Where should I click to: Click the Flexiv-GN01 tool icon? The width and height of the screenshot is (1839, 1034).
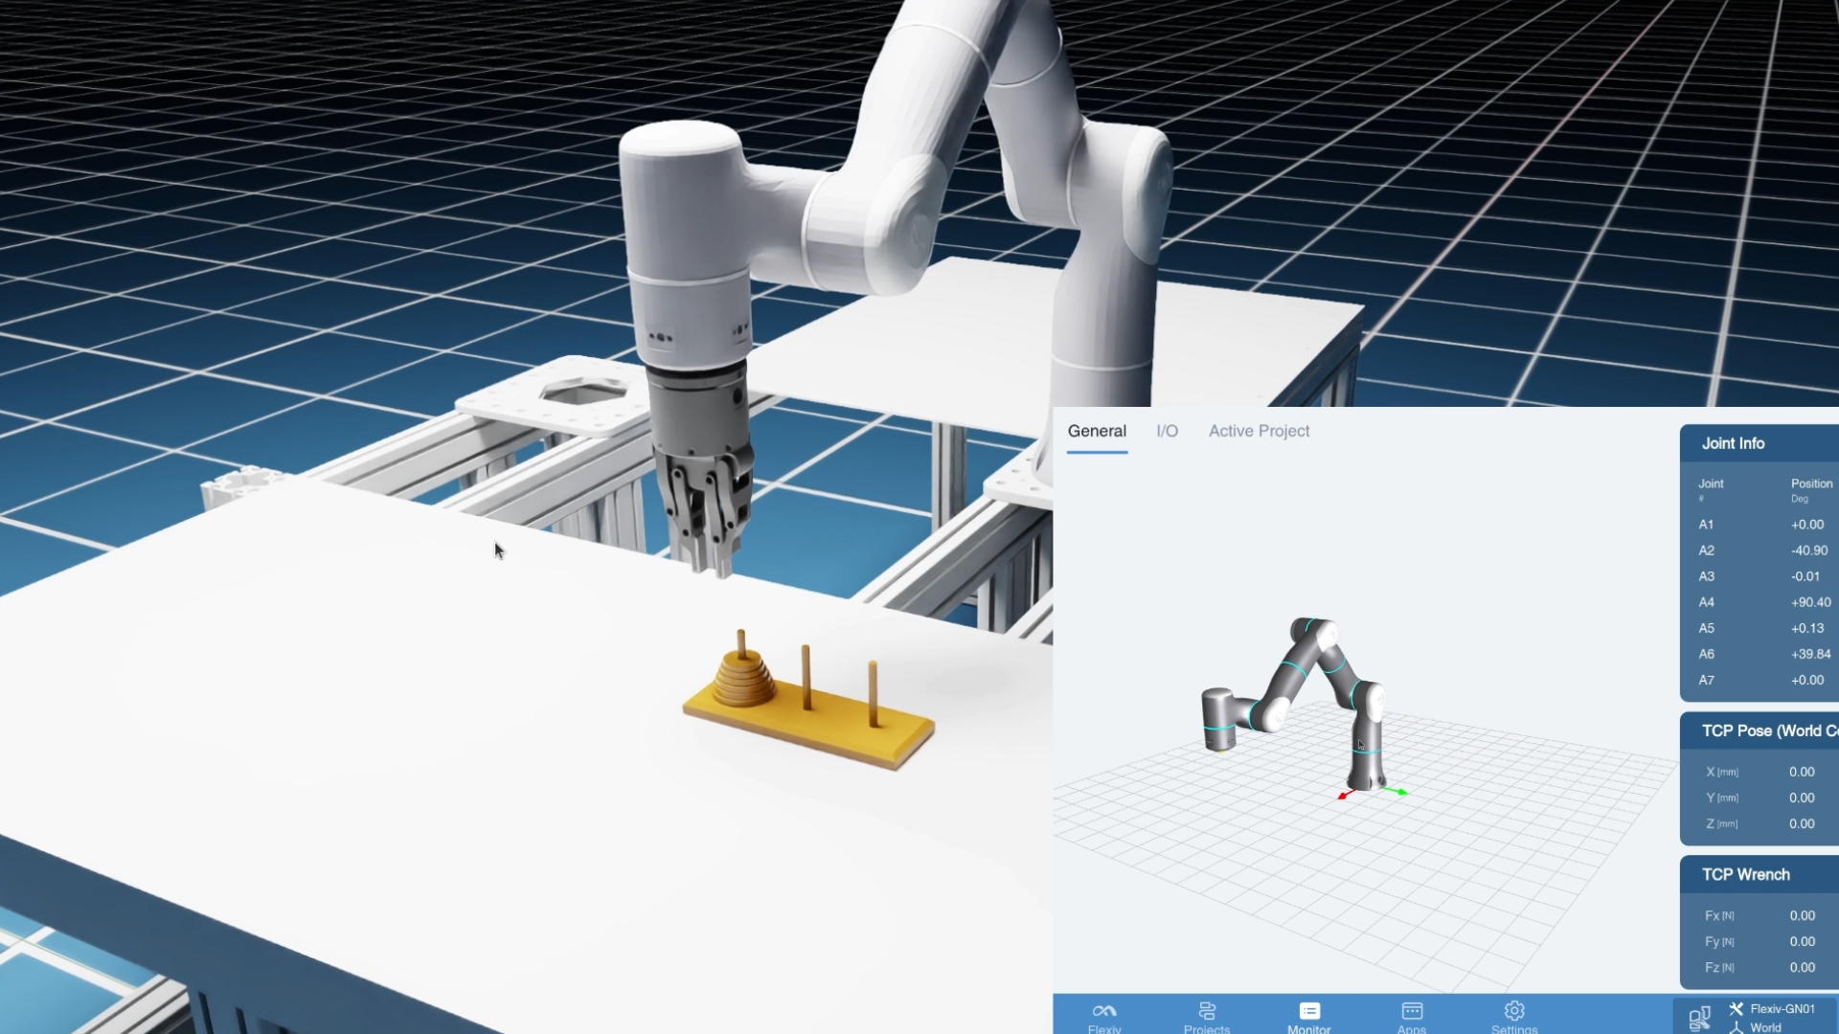click(x=1736, y=1008)
